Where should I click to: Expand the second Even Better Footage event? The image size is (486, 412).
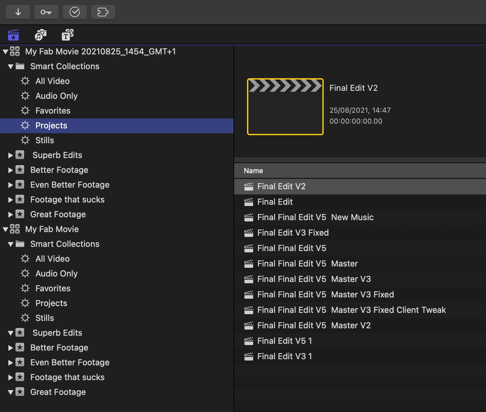click(11, 362)
